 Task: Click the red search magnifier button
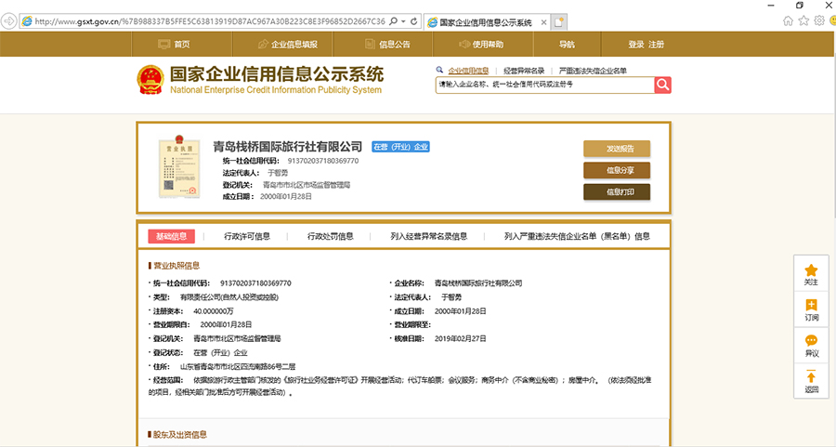(662, 85)
